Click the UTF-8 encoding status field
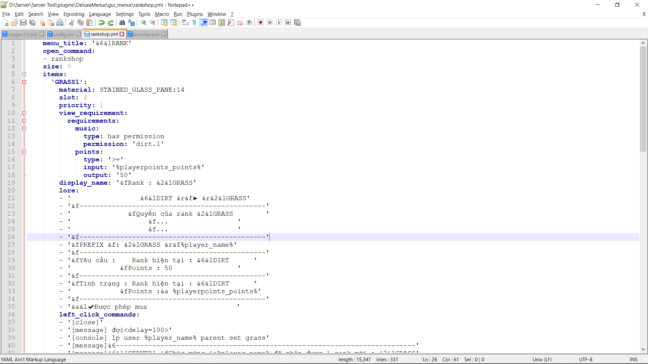 coord(586,359)
